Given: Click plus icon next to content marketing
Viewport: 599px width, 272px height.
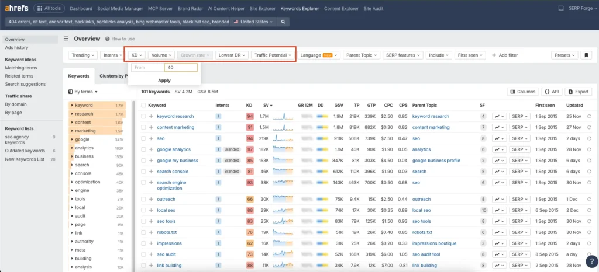Looking at the screenshot, I should point(151,127).
